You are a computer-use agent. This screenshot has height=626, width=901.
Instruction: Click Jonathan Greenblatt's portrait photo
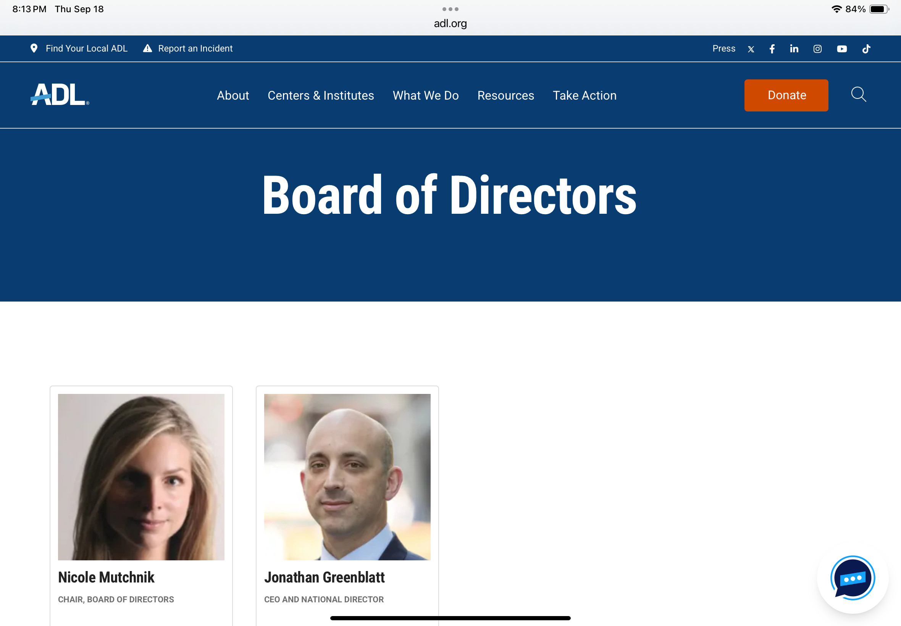pos(347,477)
